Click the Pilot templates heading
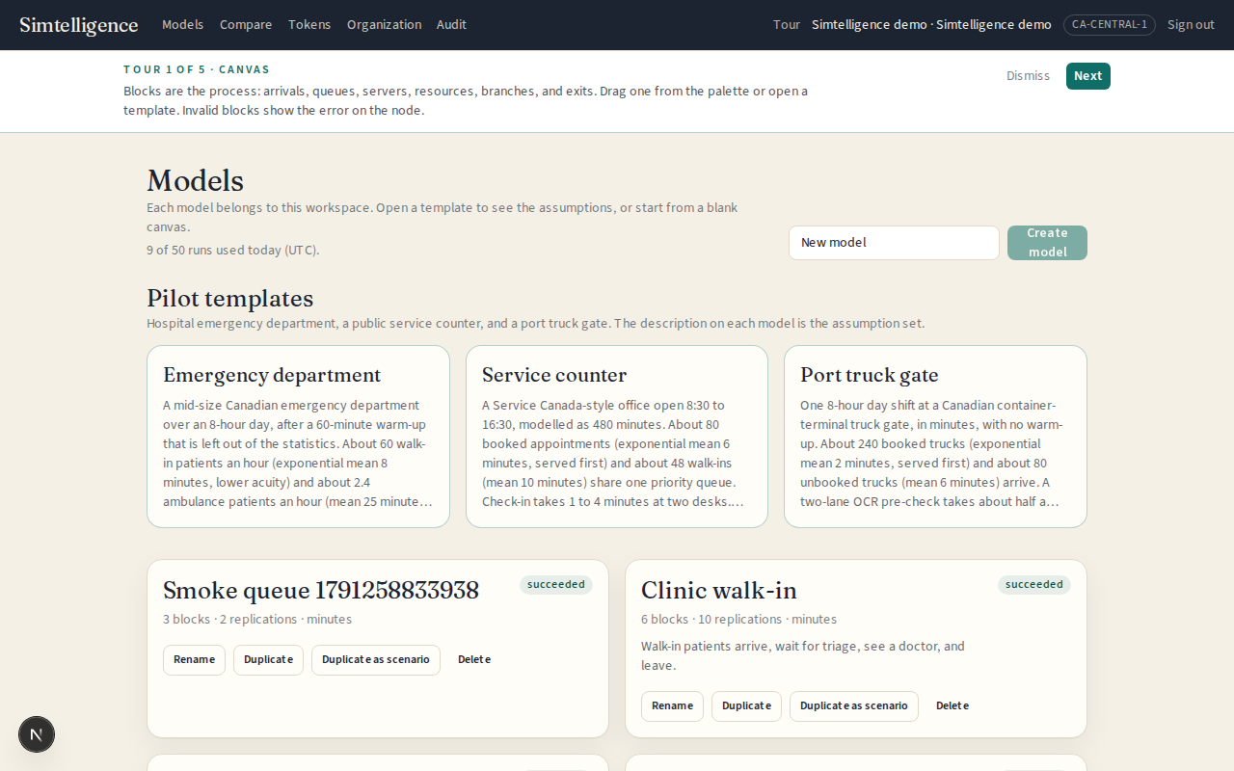 230,298
